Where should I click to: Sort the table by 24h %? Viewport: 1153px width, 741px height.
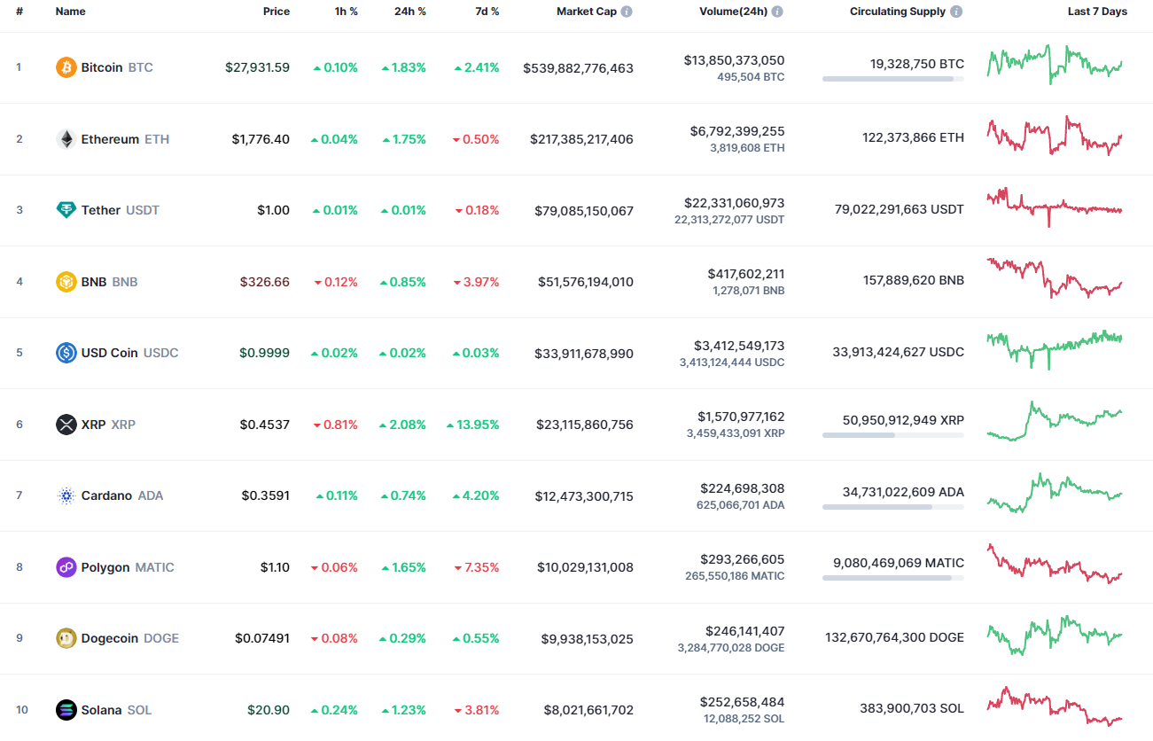(x=409, y=11)
